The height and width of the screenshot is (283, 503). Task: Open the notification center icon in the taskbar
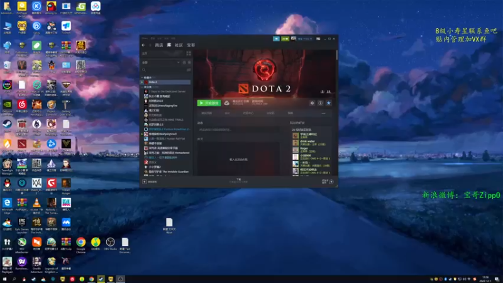(x=497, y=279)
